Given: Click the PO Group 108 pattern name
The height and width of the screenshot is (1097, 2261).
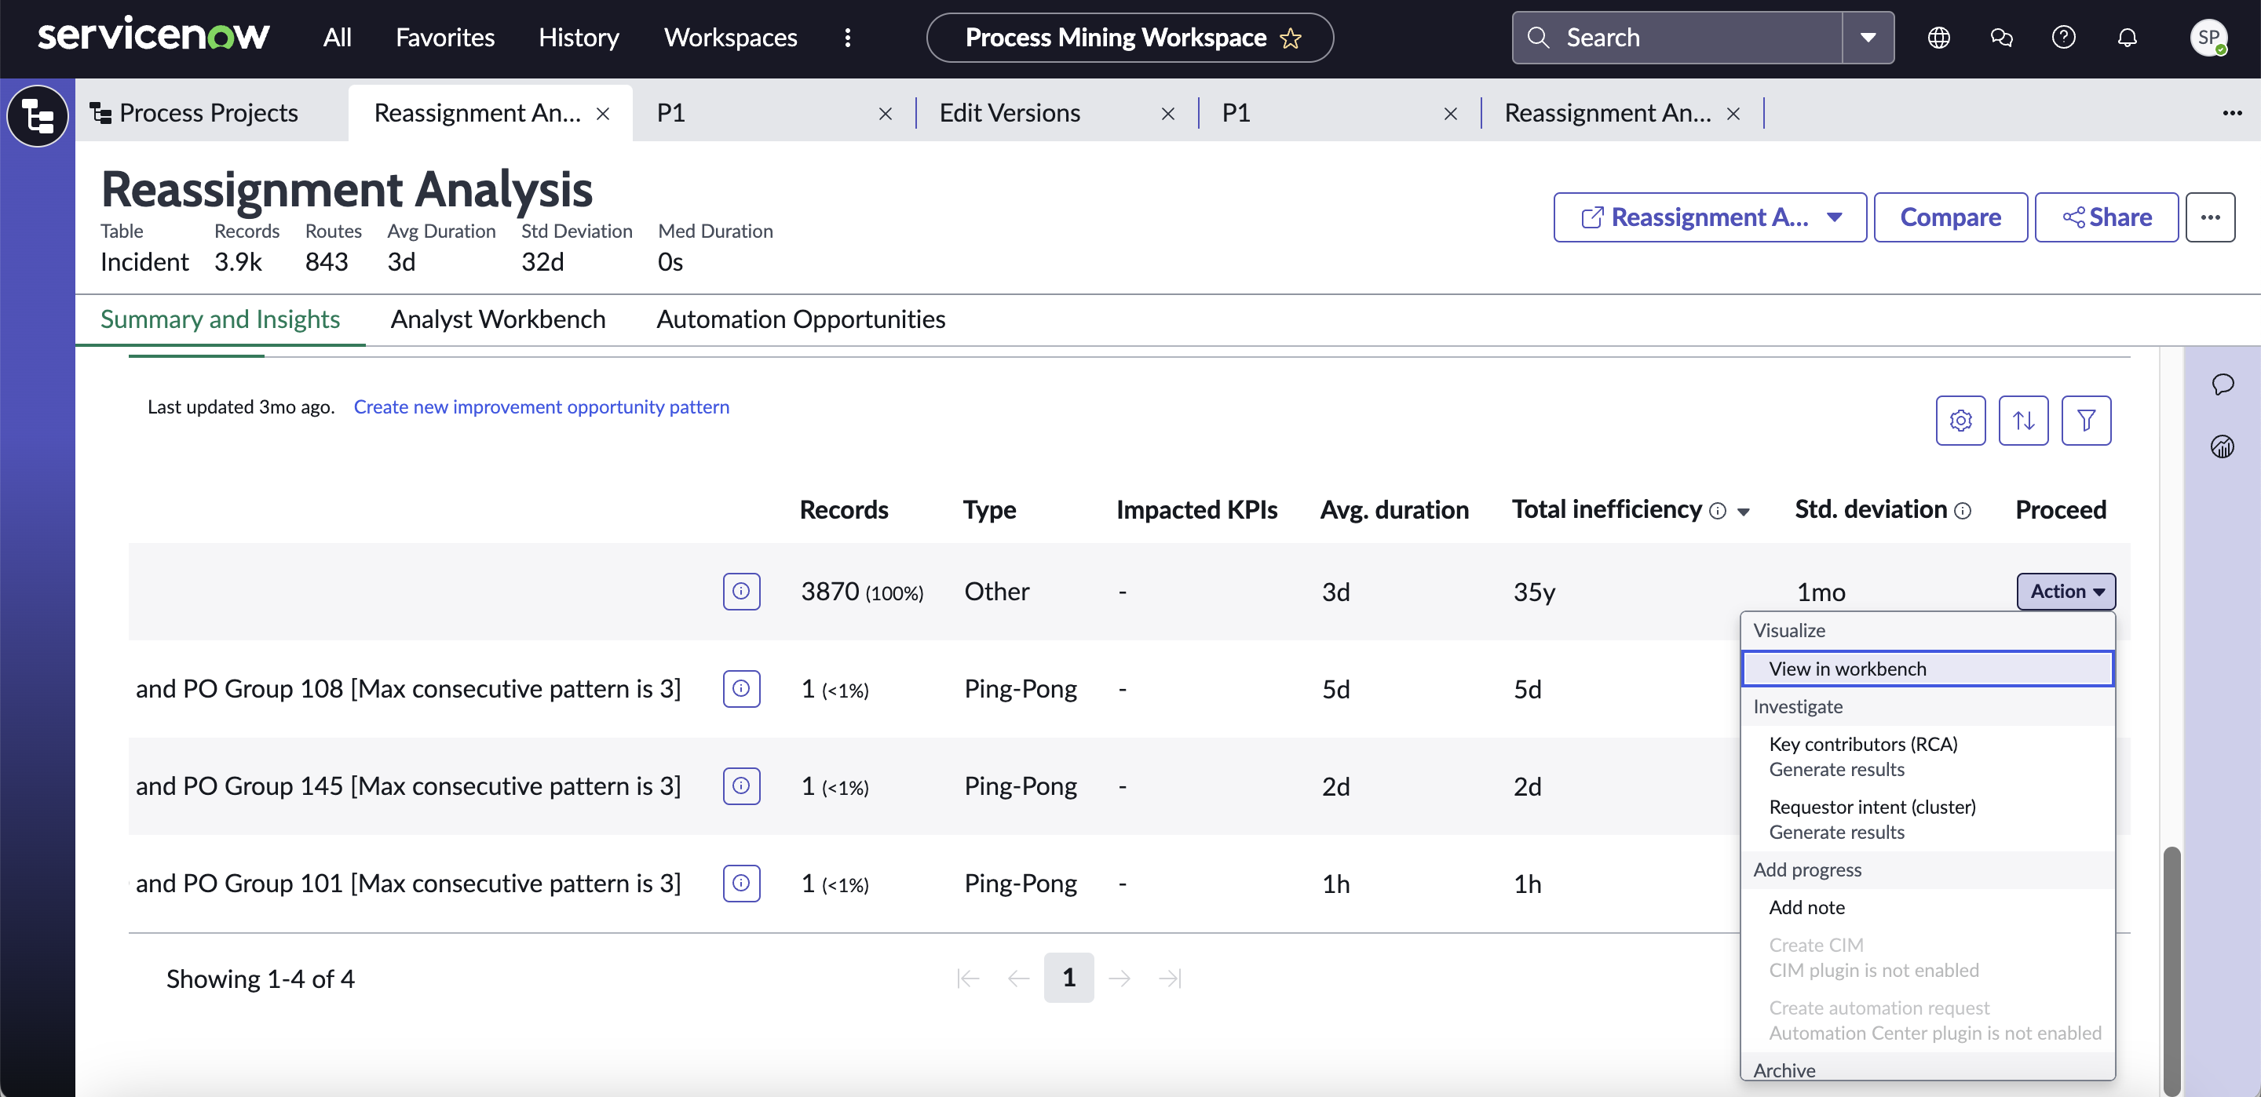Looking at the screenshot, I should 408,688.
